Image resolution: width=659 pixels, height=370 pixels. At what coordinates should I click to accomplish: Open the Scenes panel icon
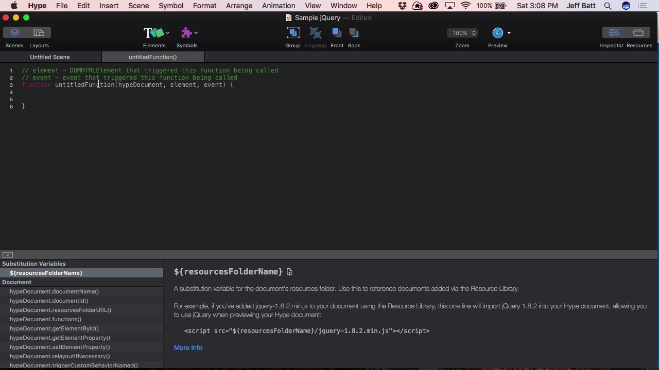pyautogui.click(x=14, y=33)
